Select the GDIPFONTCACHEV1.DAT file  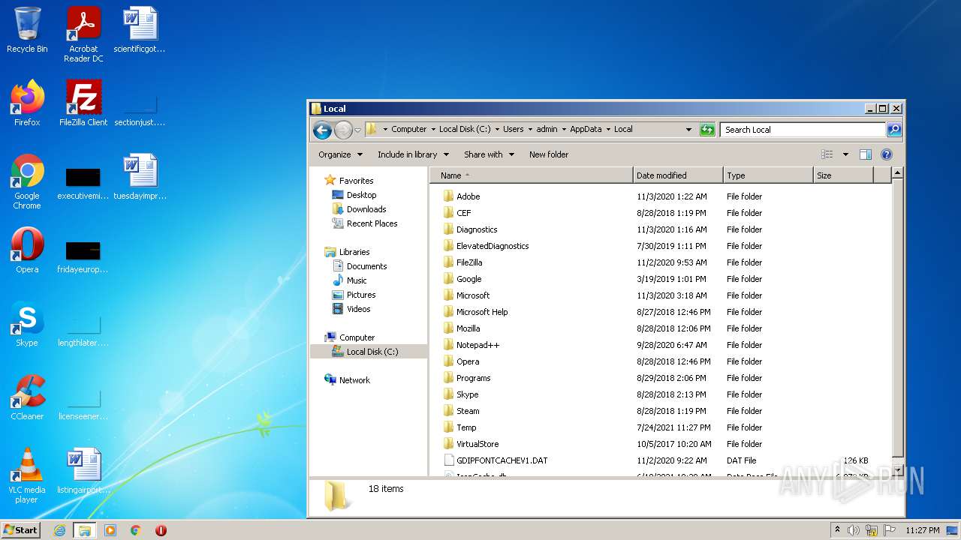(496, 460)
